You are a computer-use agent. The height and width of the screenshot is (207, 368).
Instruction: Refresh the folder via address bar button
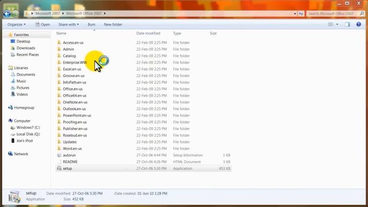tap(301, 14)
